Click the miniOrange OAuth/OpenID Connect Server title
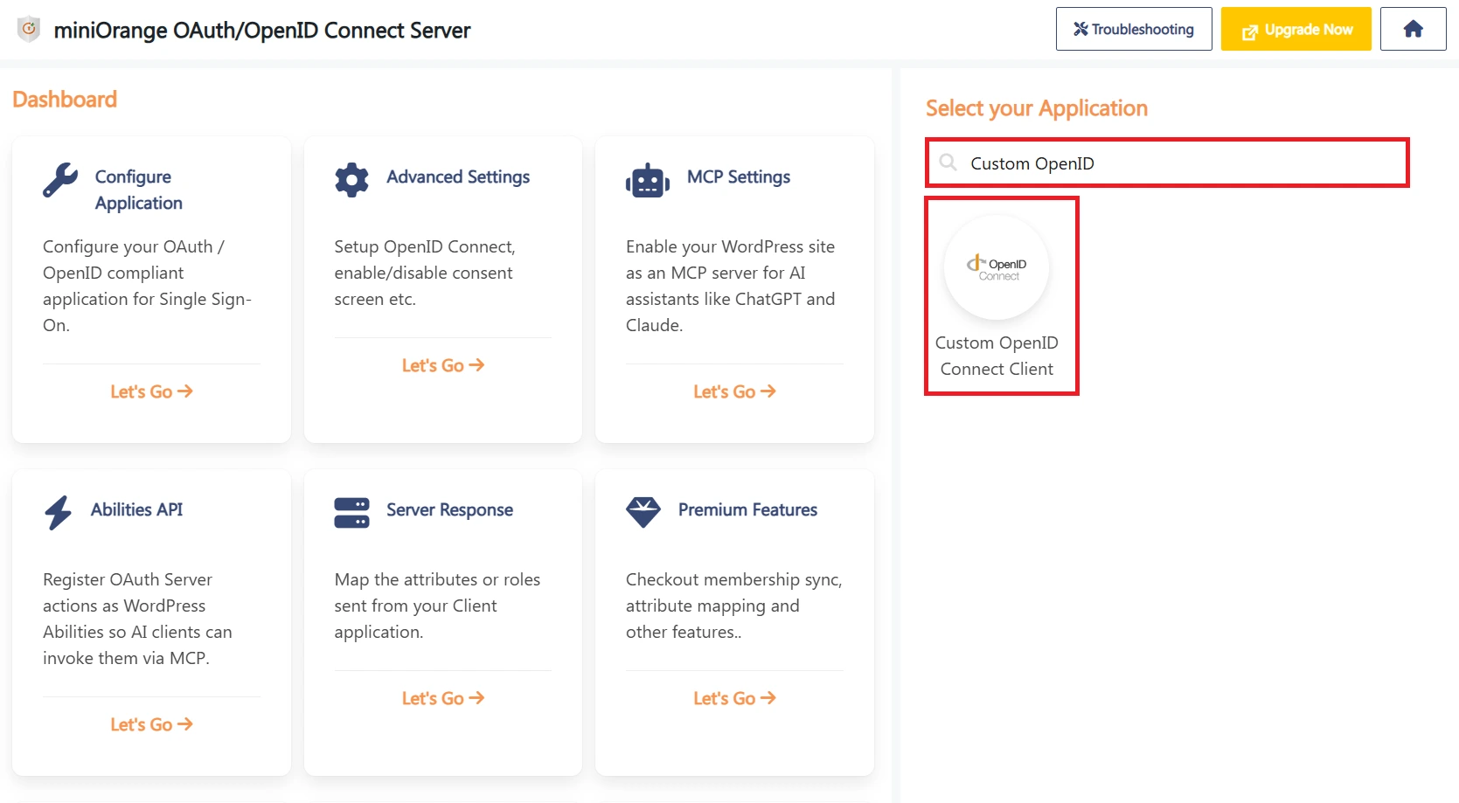1459x803 pixels. (x=262, y=31)
